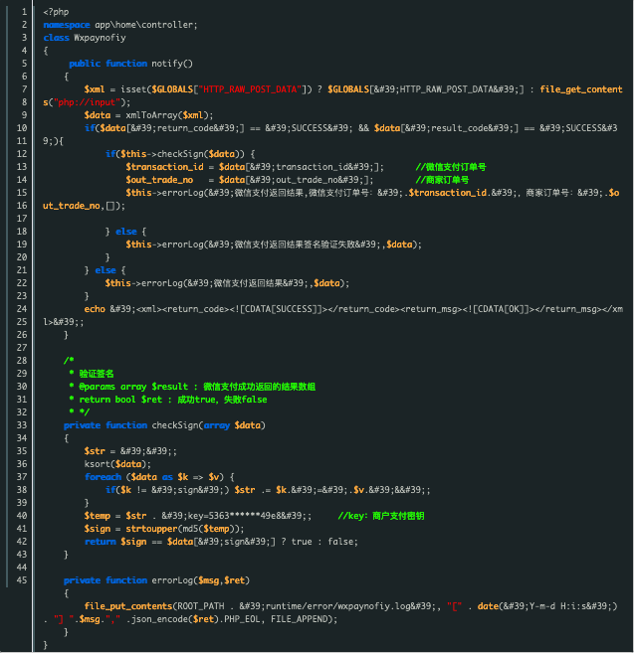Viewport: 635px width, 653px height.
Task: Click the "public" keyword on line 5
Action: click(85, 64)
